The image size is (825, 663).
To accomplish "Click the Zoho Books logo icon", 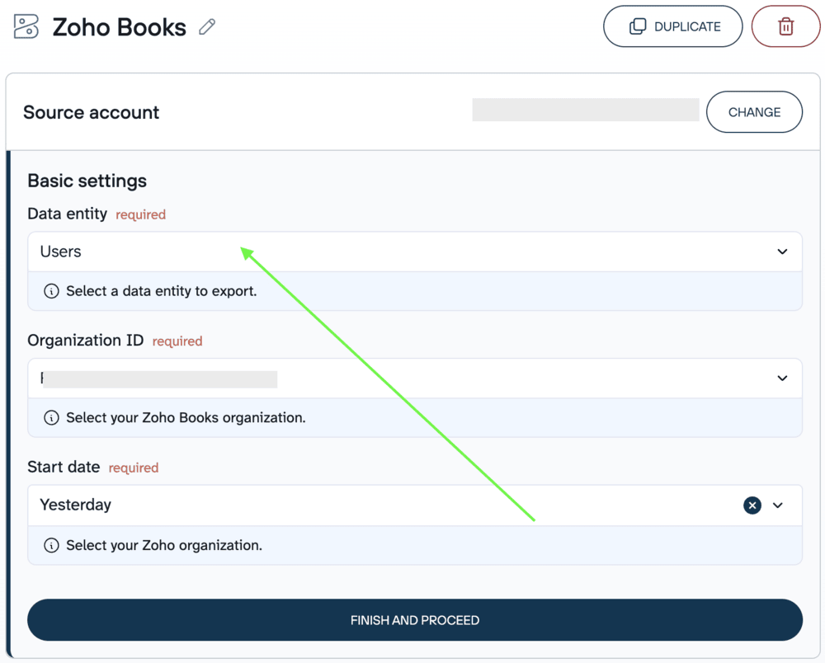I will pyautogui.click(x=26, y=26).
